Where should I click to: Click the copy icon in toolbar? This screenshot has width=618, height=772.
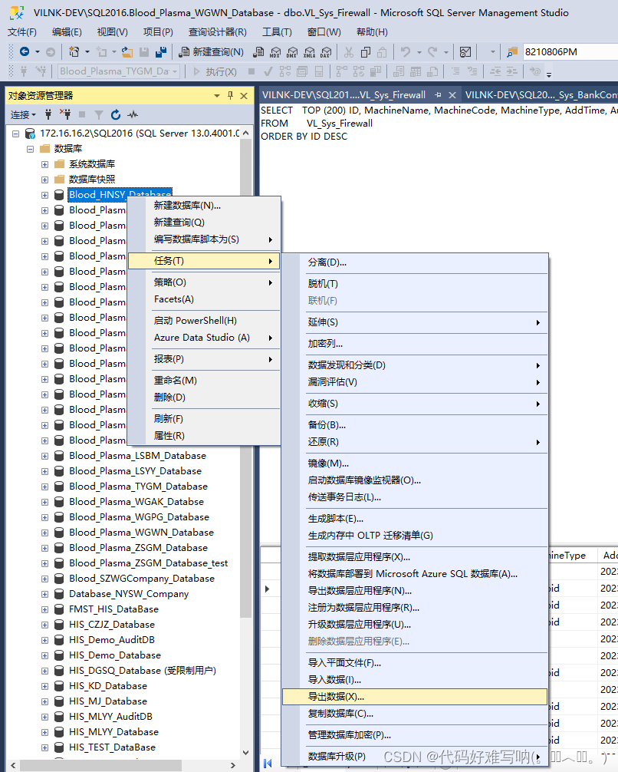tap(366, 51)
